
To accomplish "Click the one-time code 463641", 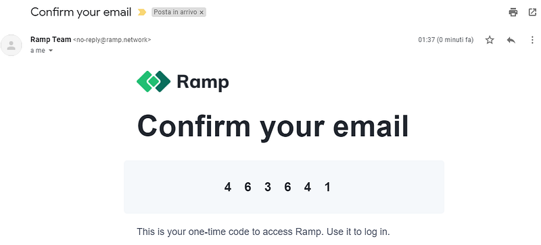I will click(x=277, y=187).
